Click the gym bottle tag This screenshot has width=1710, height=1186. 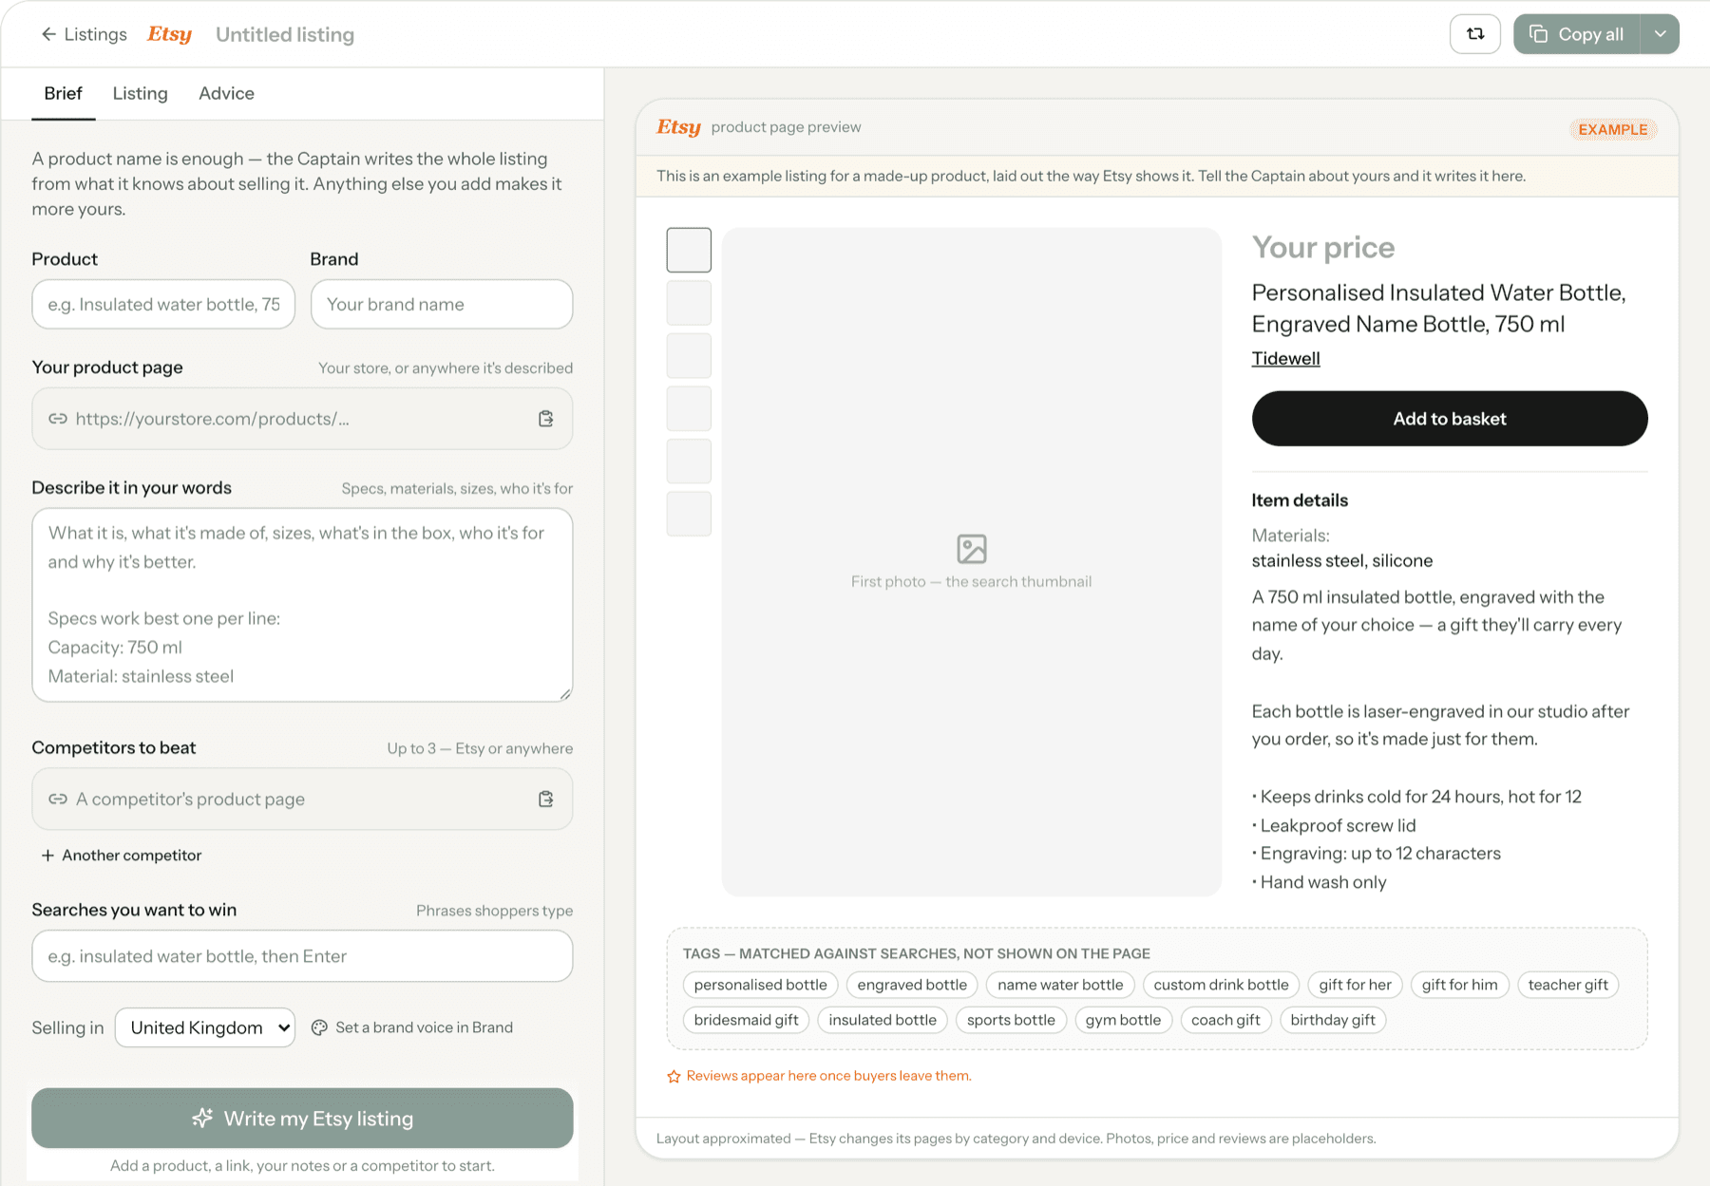click(x=1123, y=1020)
